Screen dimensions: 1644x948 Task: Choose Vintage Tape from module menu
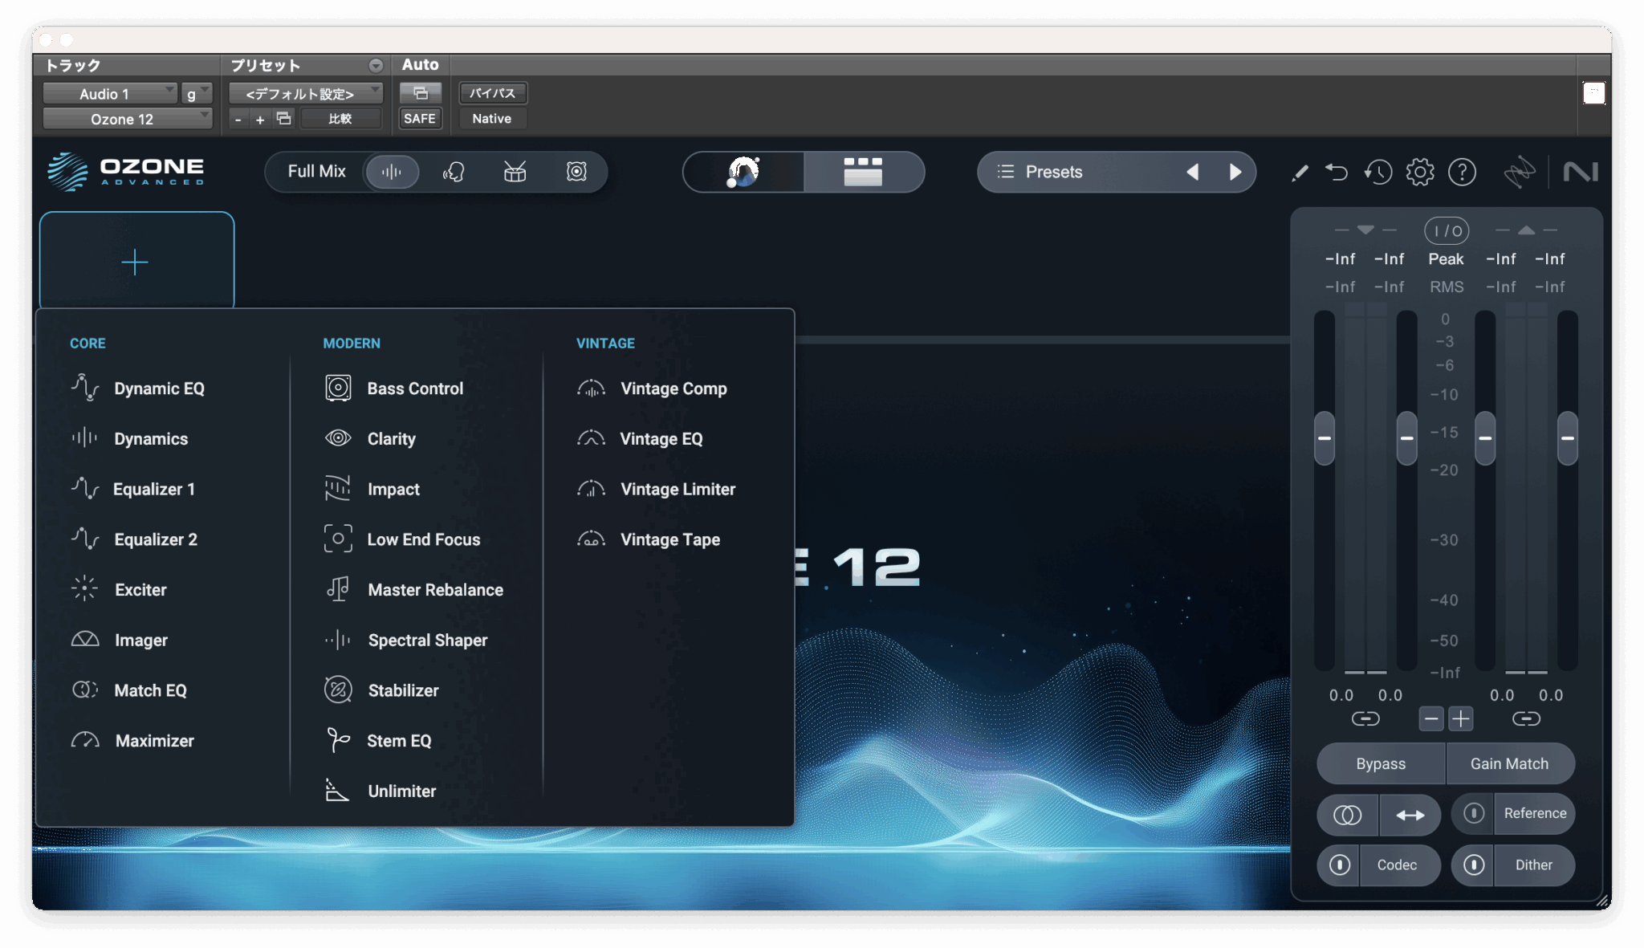point(669,539)
